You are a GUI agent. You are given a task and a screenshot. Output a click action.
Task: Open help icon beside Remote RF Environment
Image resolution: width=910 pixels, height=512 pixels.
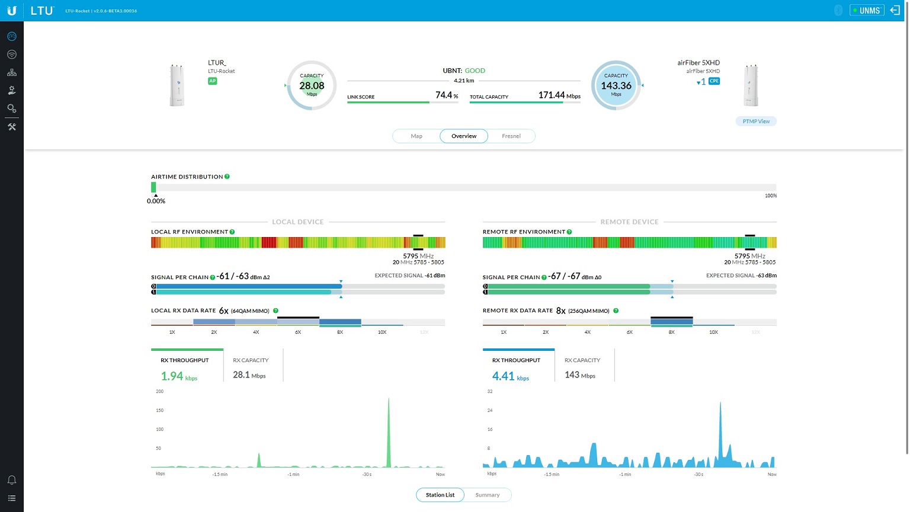point(569,232)
